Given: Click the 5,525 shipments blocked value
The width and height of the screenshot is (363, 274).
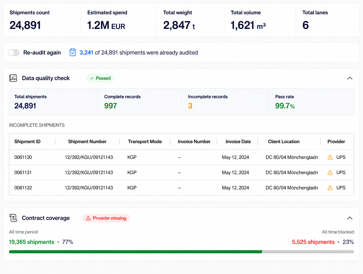Looking at the screenshot, I should pos(313,242).
